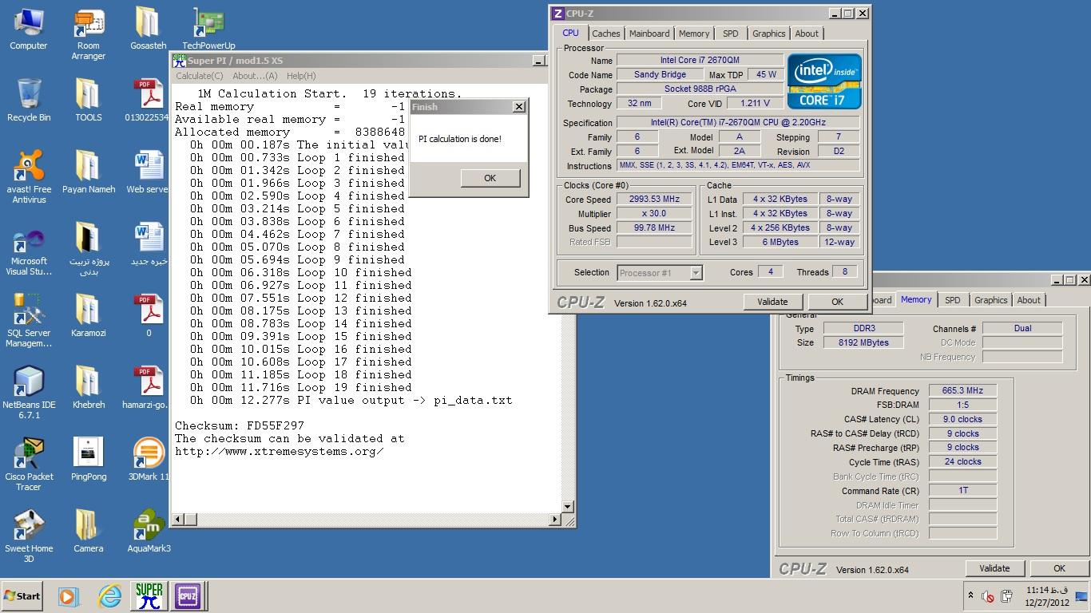The height and width of the screenshot is (613, 1091).
Task: Select the Caches tab in CPU-Z
Action: [x=605, y=34]
